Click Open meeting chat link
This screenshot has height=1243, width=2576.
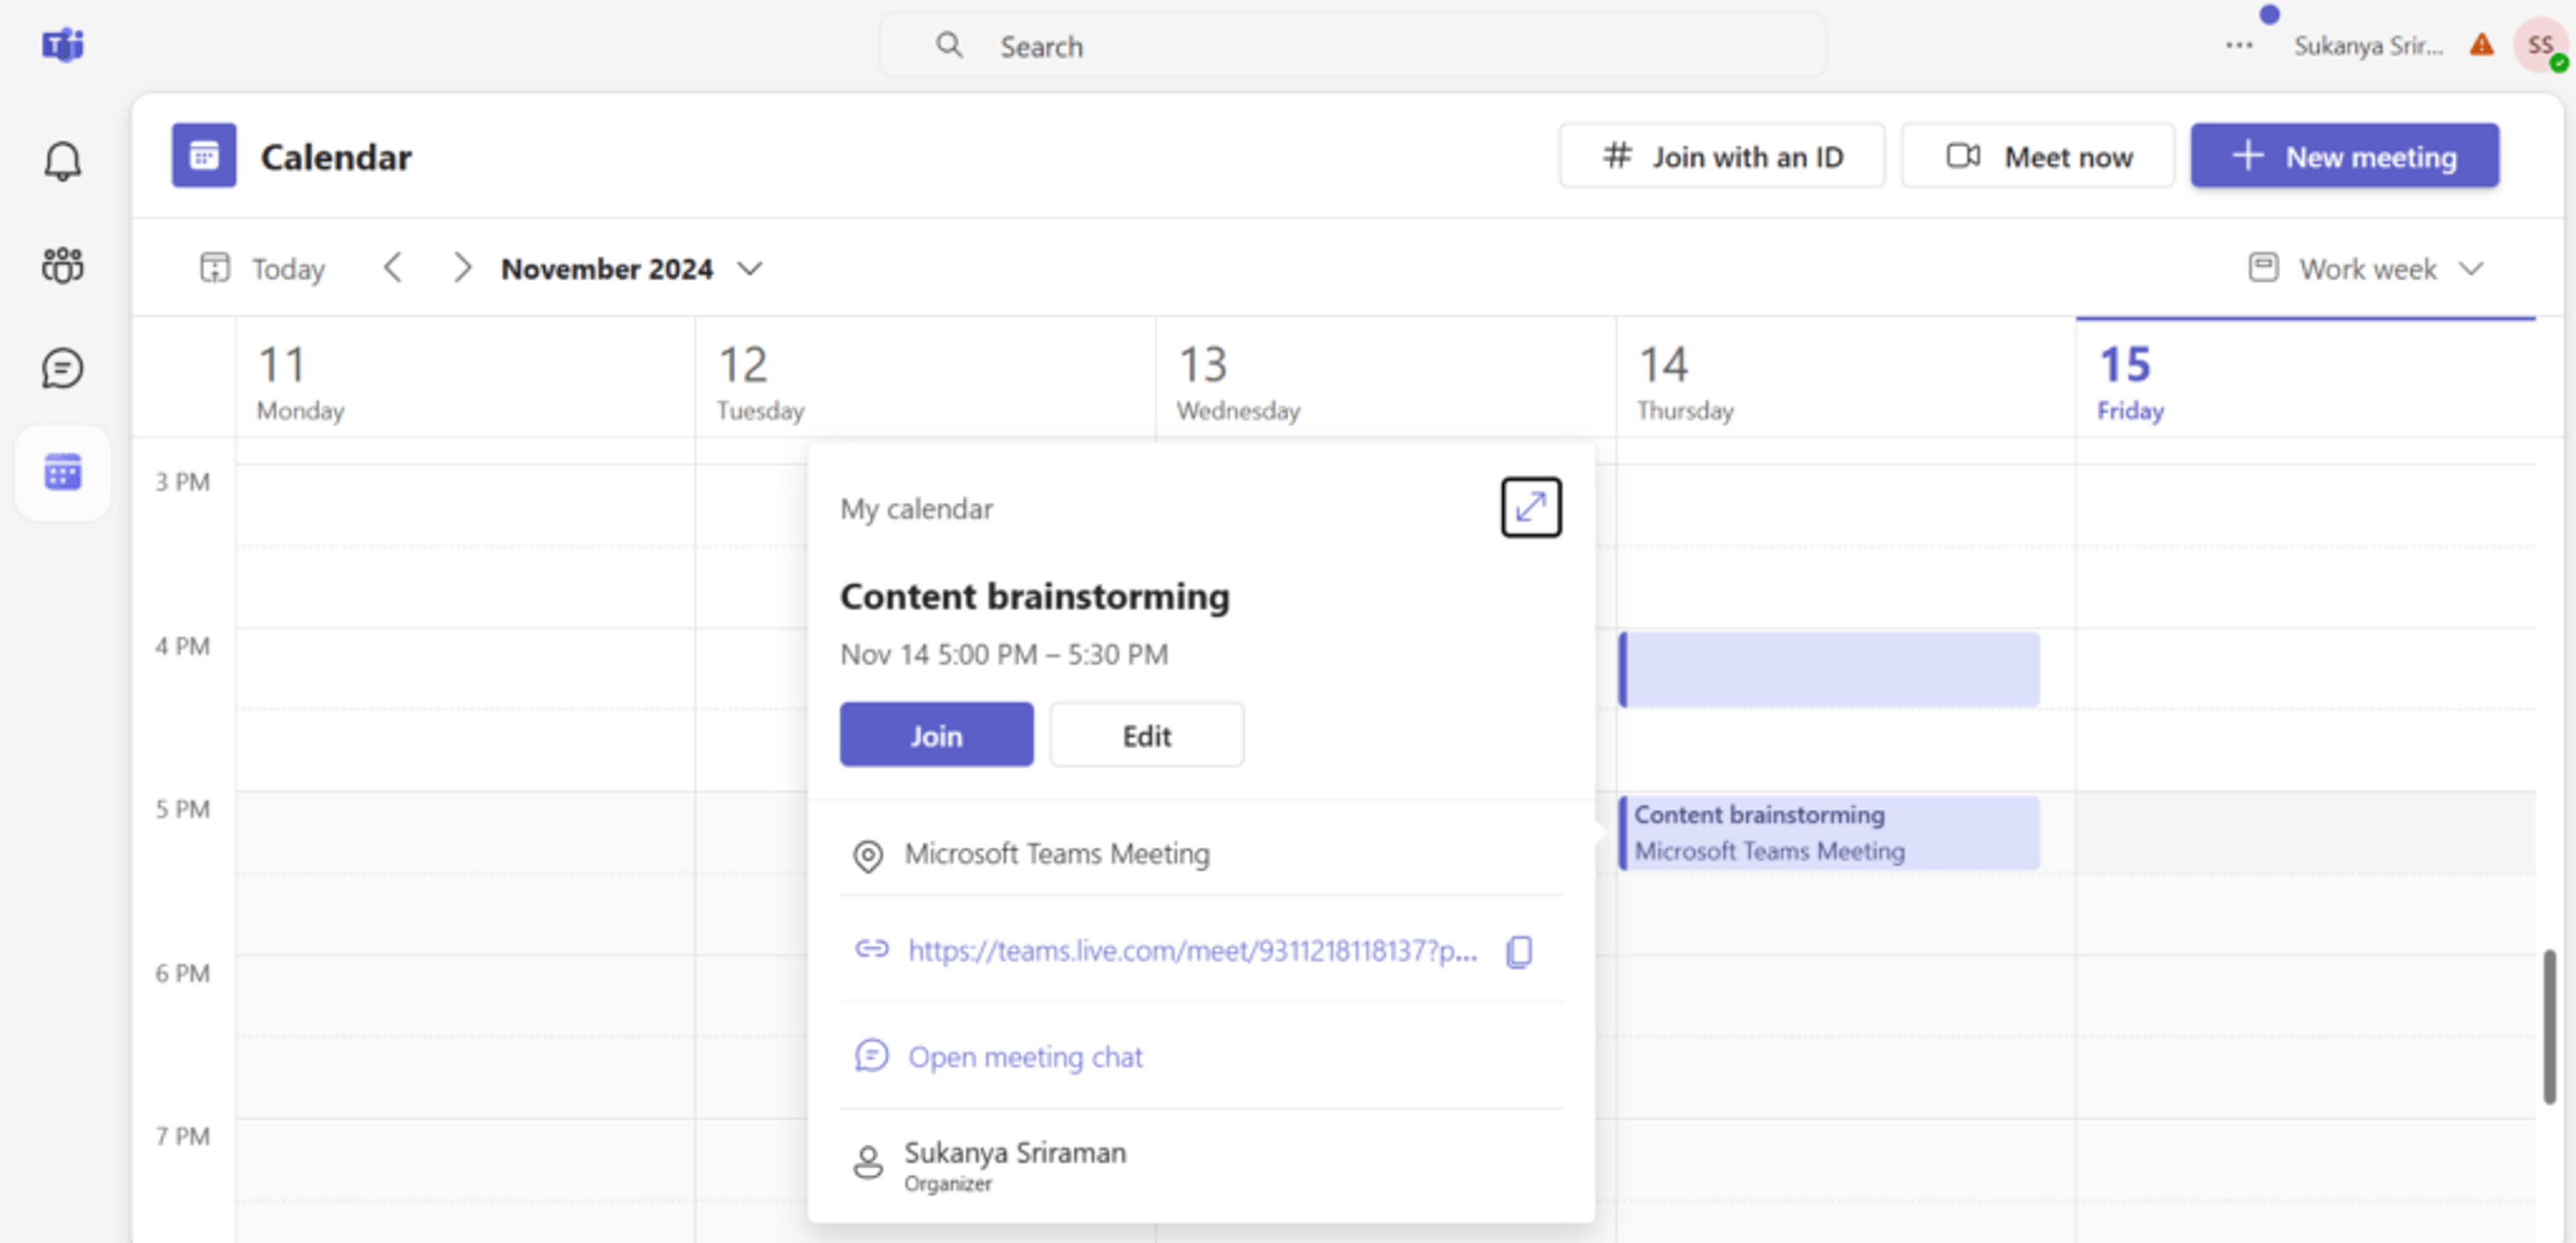(1024, 1056)
